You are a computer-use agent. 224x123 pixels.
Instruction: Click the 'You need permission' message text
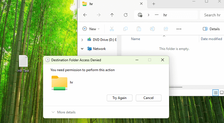(83, 70)
